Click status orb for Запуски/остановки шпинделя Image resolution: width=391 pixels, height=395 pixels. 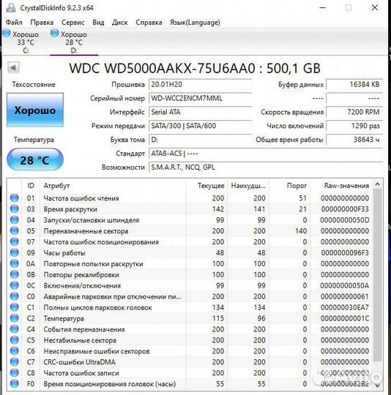15,219
